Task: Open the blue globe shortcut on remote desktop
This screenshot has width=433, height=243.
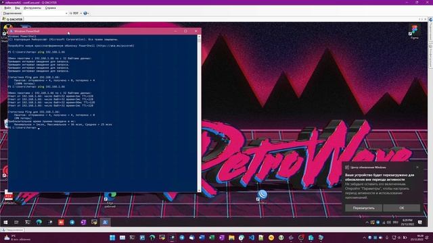Action: pyautogui.click(x=262, y=196)
